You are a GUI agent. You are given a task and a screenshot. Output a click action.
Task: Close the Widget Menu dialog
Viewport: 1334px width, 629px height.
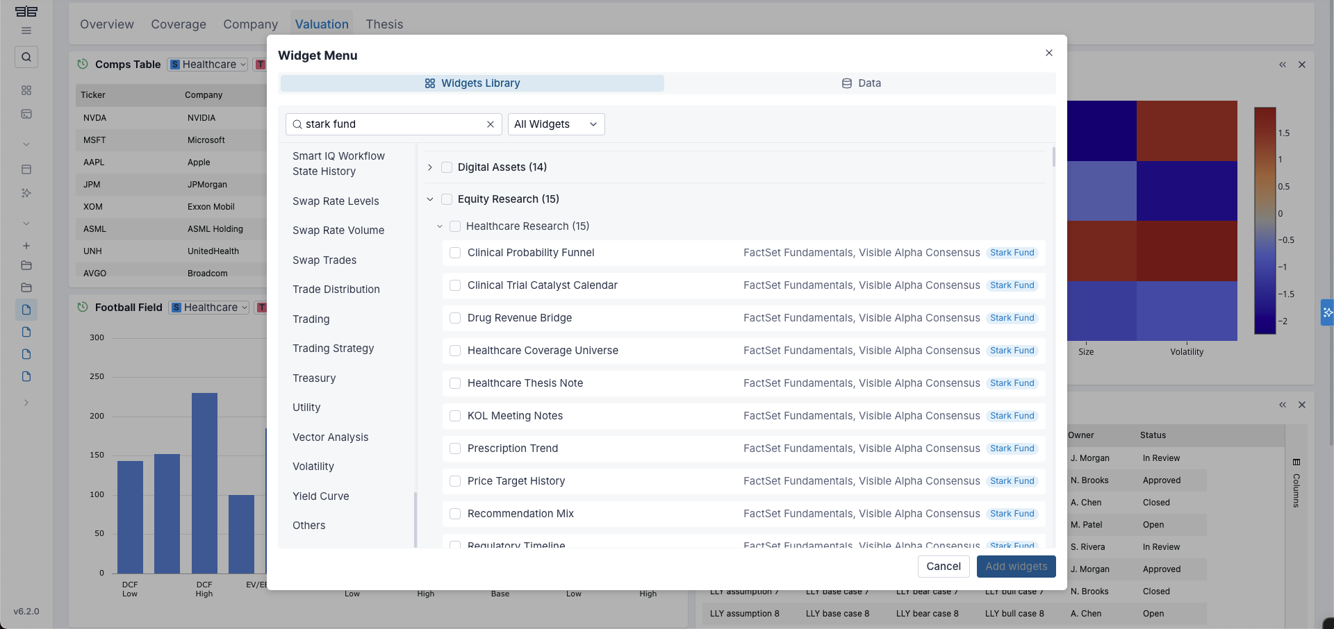[x=1049, y=53]
